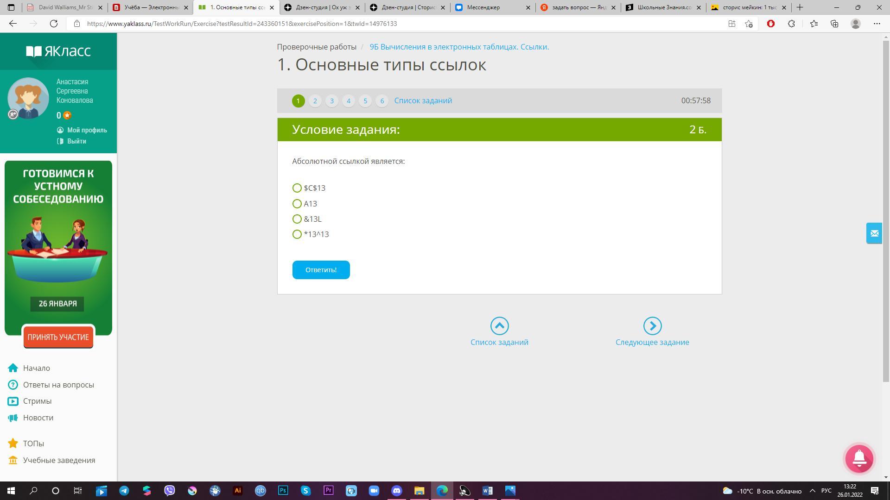890x500 pixels.
Task: Select the $C$13 answer option
Action: click(297, 188)
